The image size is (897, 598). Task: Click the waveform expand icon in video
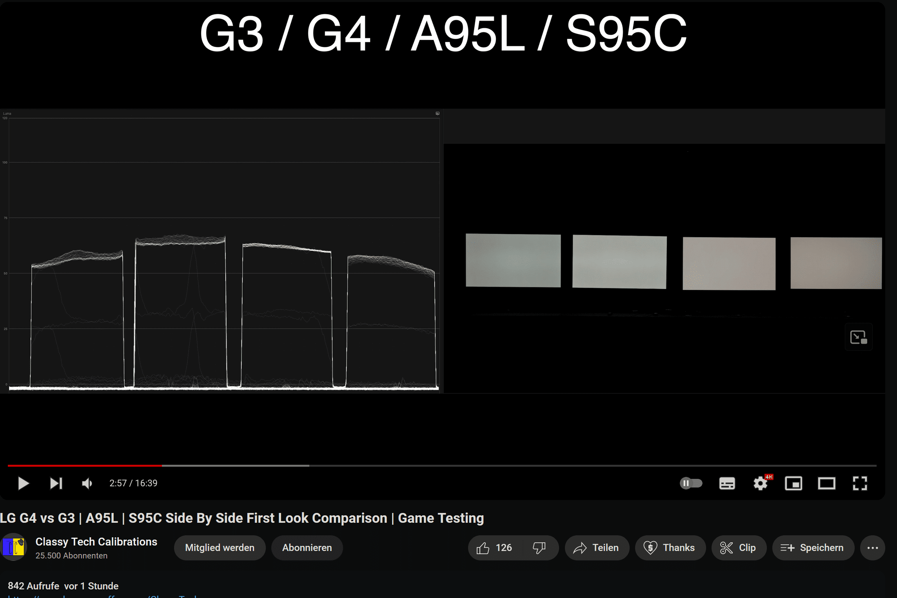coord(438,114)
